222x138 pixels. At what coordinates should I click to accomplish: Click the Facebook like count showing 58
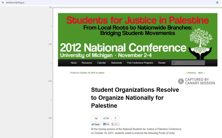pyautogui.click(x=106, y=118)
